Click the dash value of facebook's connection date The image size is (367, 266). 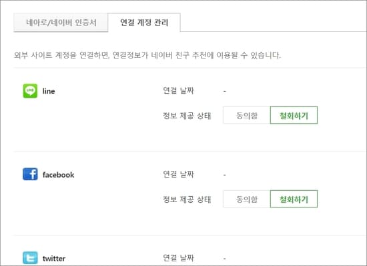tap(225, 175)
